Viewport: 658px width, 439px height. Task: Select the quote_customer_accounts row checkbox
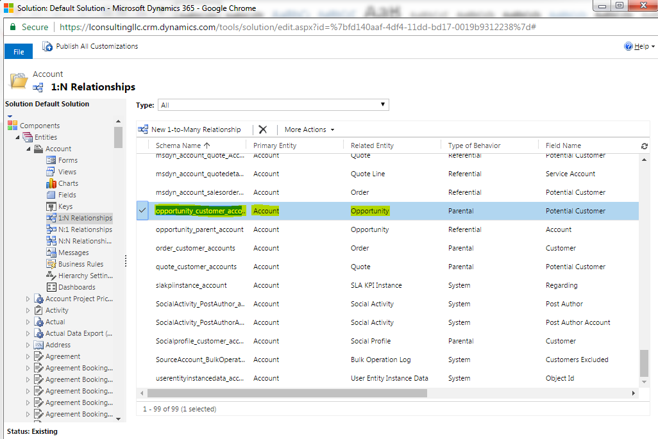142,266
